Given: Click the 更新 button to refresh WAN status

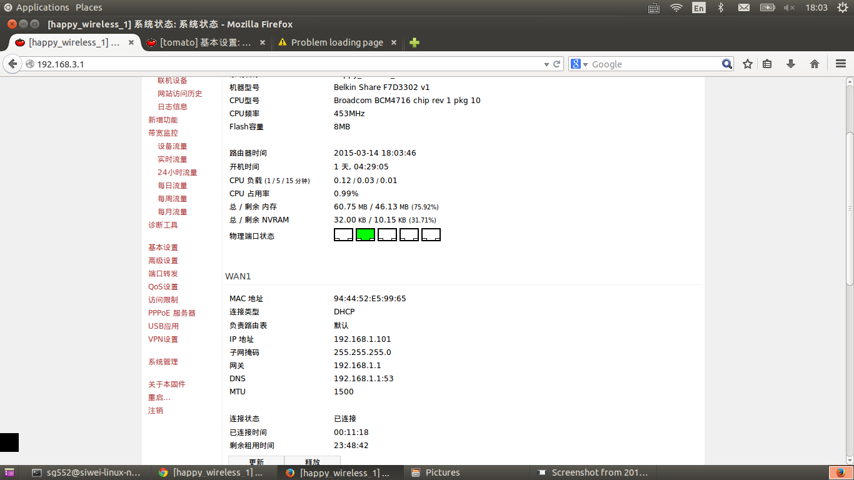Looking at the screenshot, I should [x=256, y=461].
